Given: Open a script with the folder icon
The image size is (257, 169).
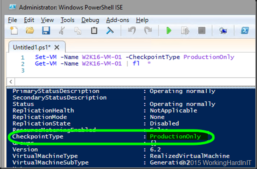Looking at the screenshot, I should click(30, 30).
